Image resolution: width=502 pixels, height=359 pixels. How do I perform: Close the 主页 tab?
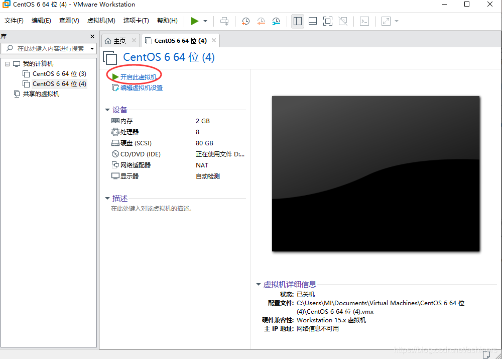click(134, 40)
